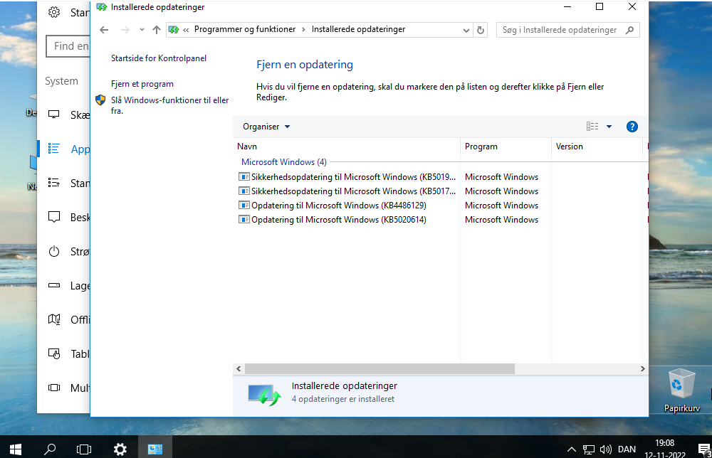Viewport: 712px width, 458px height.
Task: Select the KB5019... security update row
Action: tap(347, 177)
